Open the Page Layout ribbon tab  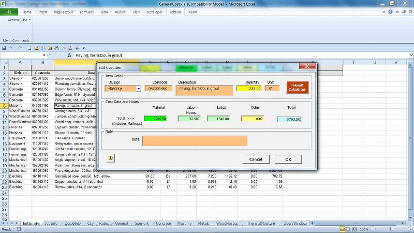coord(63,12)
